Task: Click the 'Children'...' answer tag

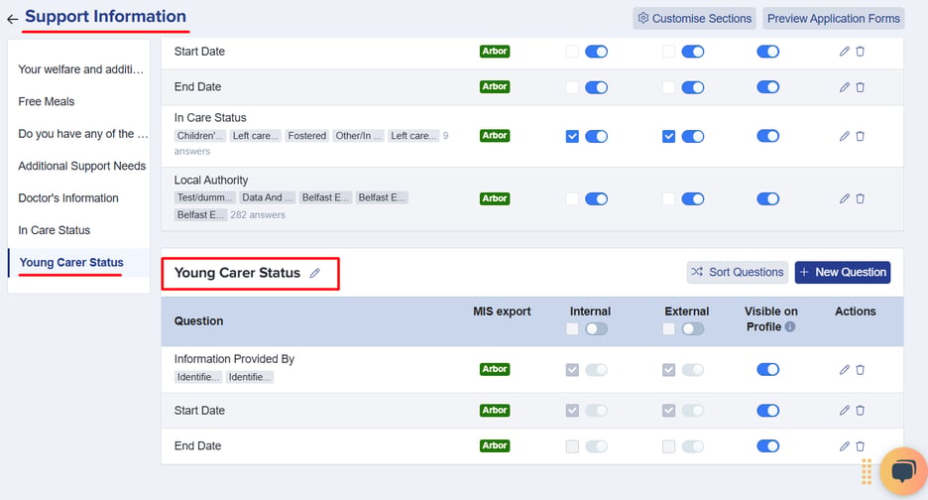Action: pos(199,136)
